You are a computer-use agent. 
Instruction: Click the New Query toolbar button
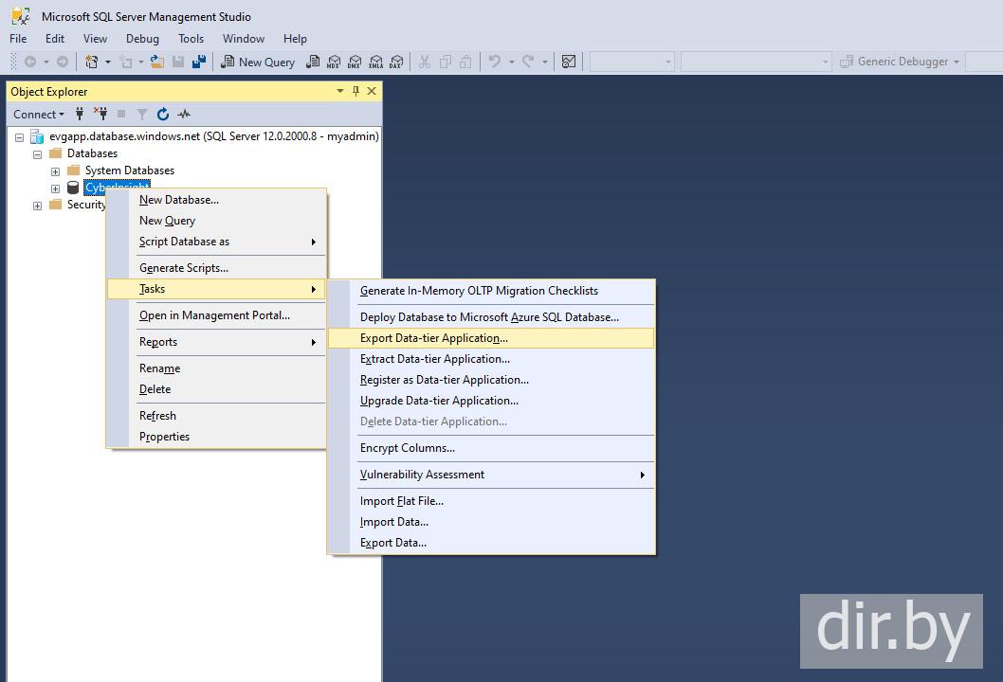coord(258,62)
